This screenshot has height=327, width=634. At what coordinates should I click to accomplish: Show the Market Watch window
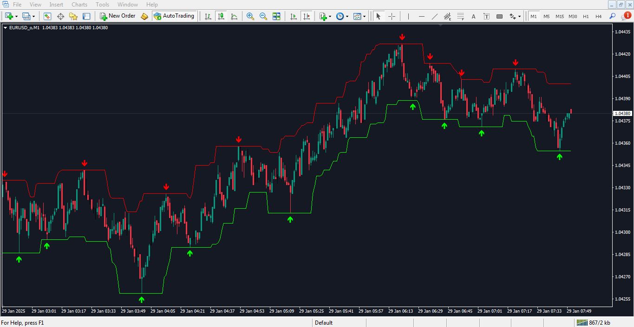coord(47,16)
